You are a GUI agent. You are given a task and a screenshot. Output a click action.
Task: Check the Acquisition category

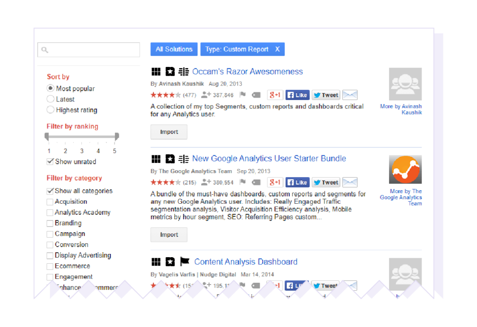pos(50,202)
